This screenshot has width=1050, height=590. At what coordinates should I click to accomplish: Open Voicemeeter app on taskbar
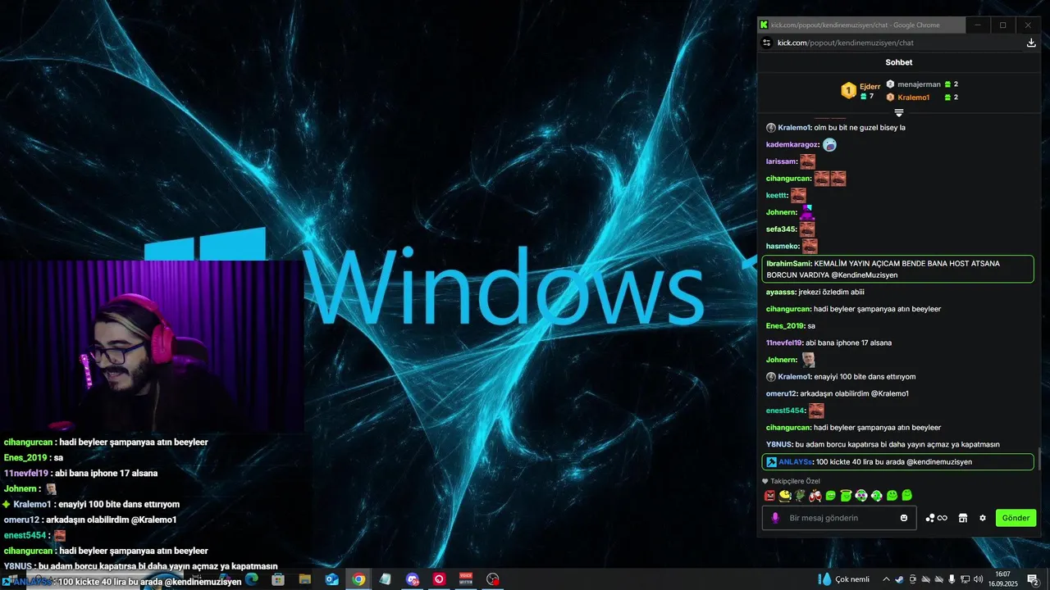pyautogui.click(x=466, y=579)
